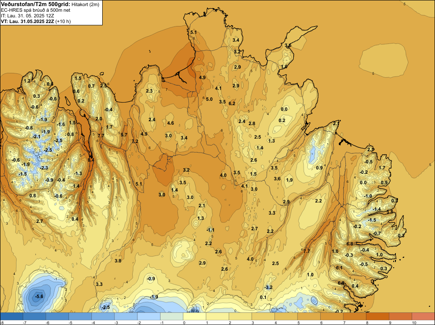Click the legend swatch between 8 and 9

coord(378,316)
